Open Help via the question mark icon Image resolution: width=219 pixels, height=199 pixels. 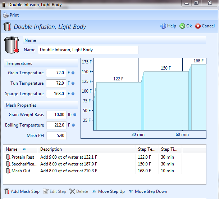(x=163, y=26)
